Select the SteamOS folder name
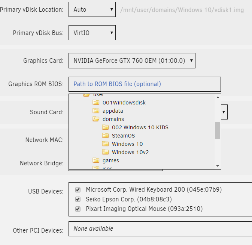The width and height of the screenshot is (252, 245). click(123, 136)
